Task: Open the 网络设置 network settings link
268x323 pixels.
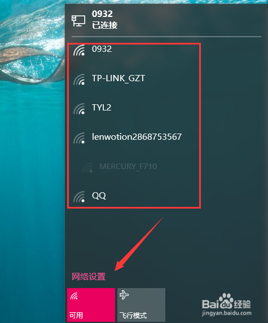Action: tap(89, 276)
